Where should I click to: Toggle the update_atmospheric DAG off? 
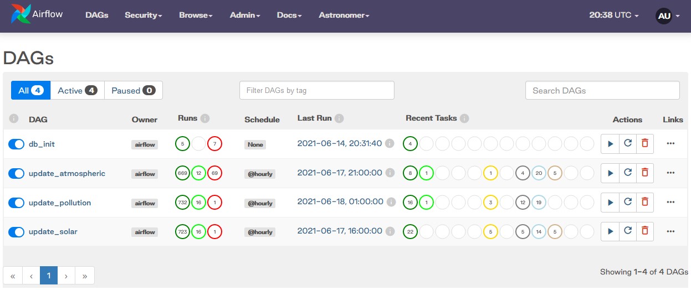[16, 174]
